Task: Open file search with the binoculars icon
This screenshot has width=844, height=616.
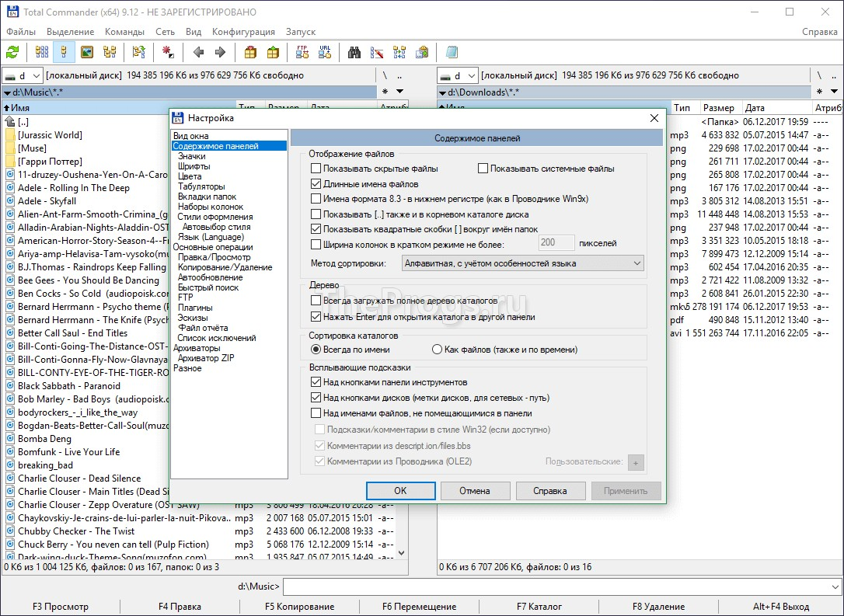Action: click(x=354, y=53)
